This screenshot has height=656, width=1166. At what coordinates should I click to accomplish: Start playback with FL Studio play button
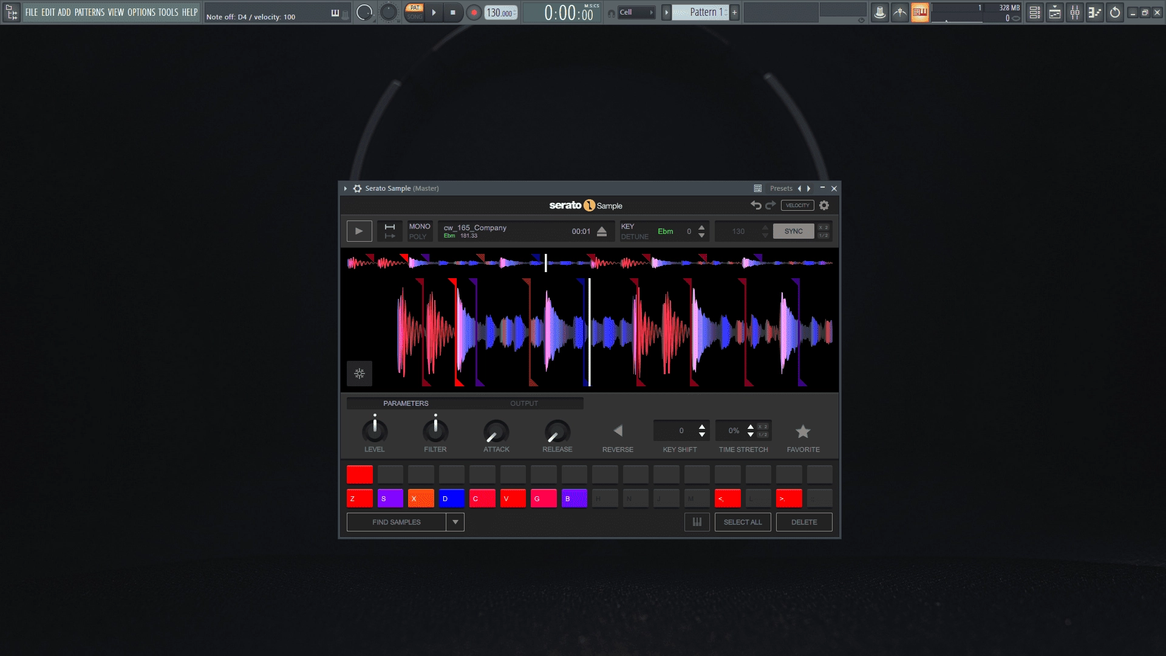(x=434, y=12)
